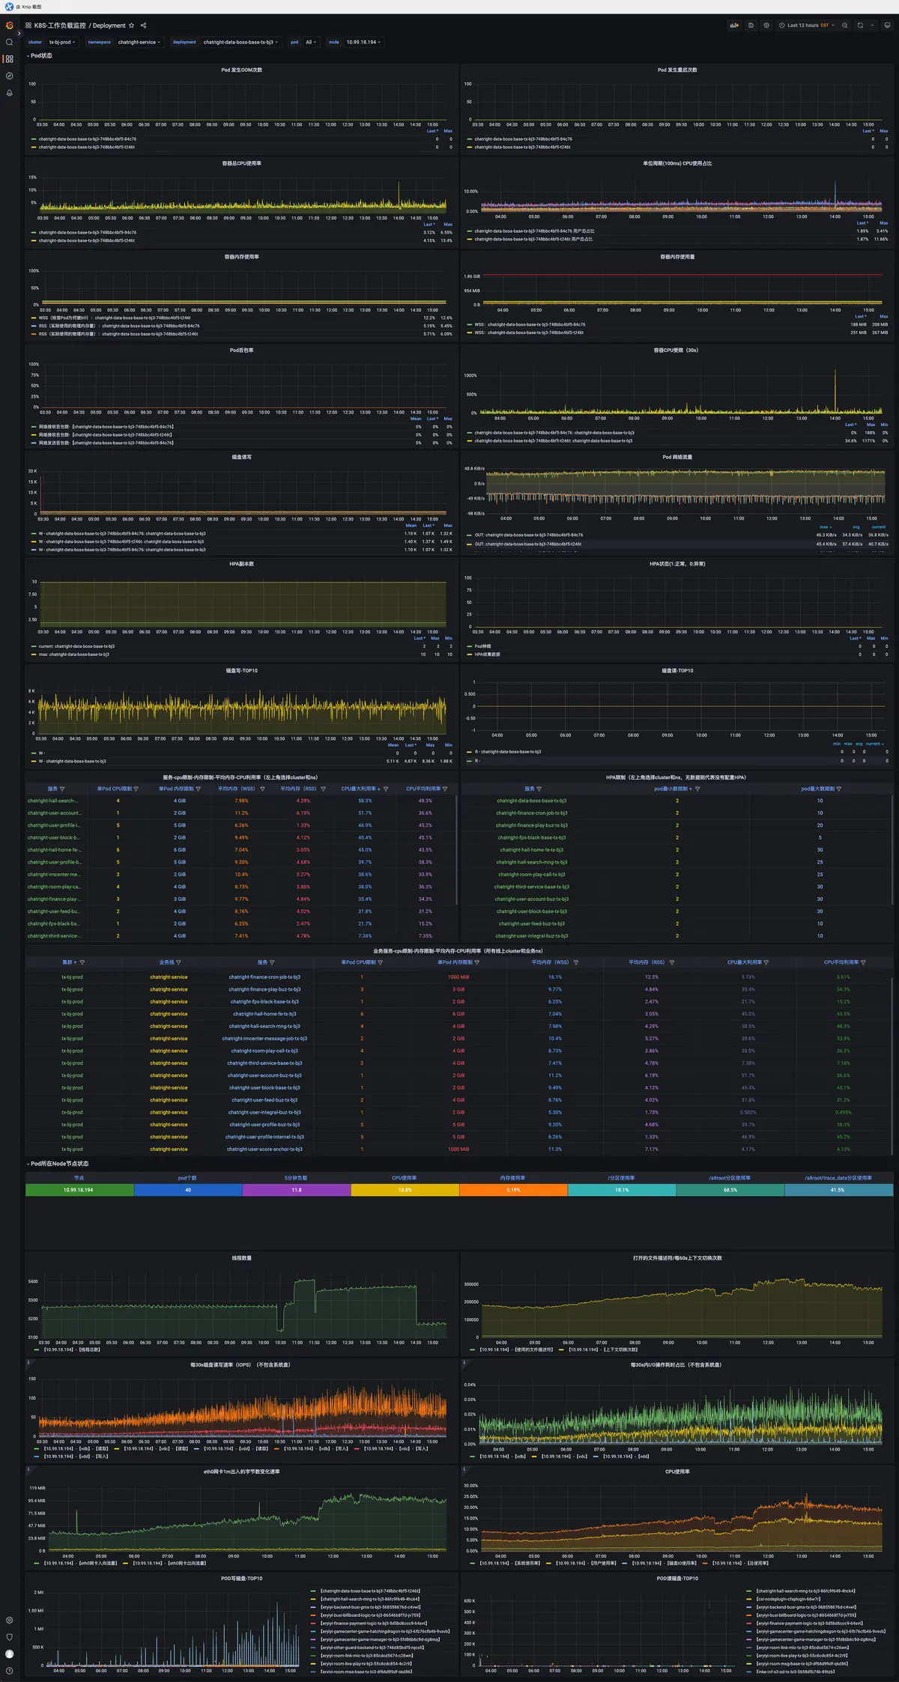Share the dashboard via share icon

pyautogui.click(x=143, y=25)
